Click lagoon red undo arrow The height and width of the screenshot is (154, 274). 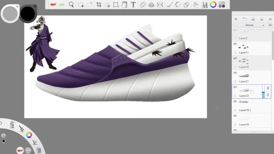(x=20, y=150)
